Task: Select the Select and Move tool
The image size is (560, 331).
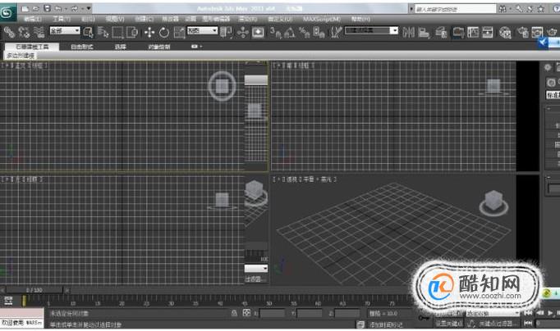Action: [149, 33]
